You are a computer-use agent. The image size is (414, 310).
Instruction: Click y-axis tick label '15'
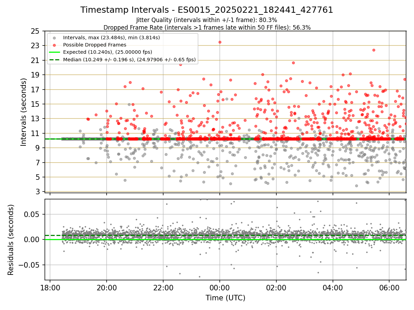(35, 104)
